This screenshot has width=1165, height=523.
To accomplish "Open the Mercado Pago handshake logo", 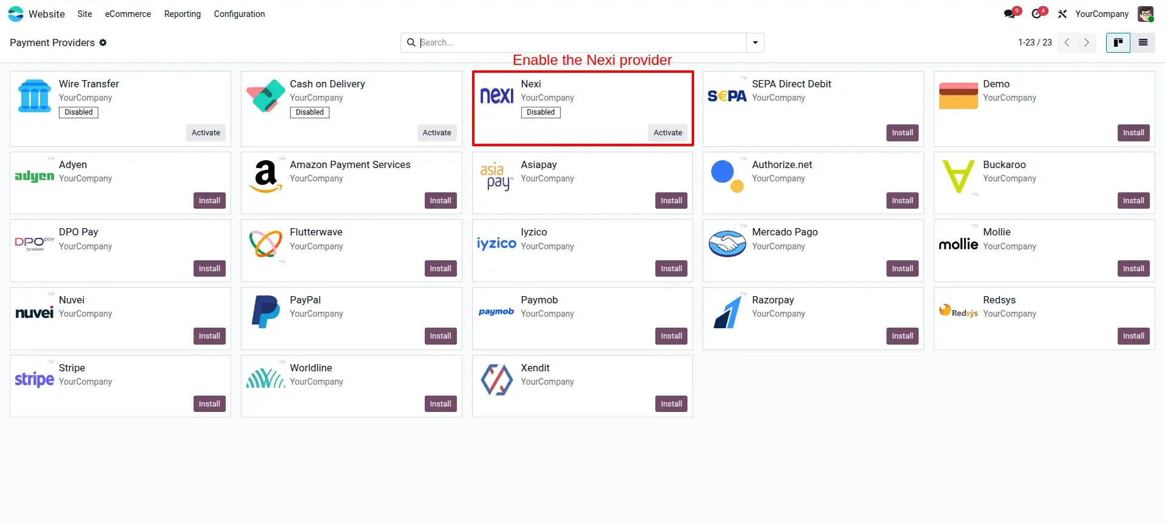I will (x=727, y=244).
